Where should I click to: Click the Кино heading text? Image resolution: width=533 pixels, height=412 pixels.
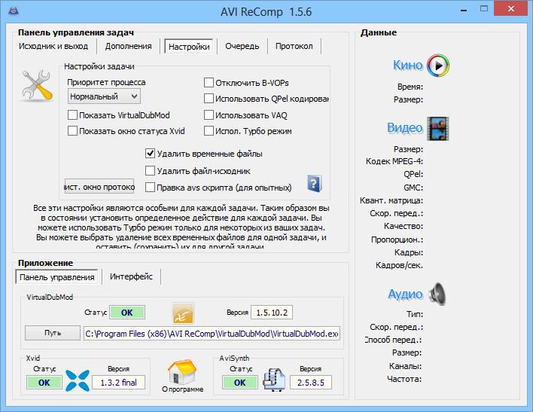coord(407,65)
